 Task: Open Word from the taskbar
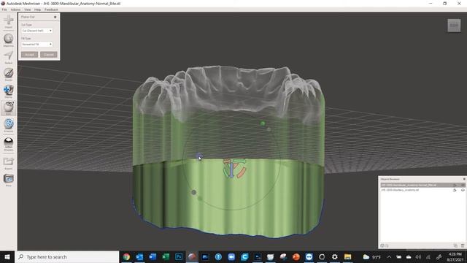(x=153, y=256)
